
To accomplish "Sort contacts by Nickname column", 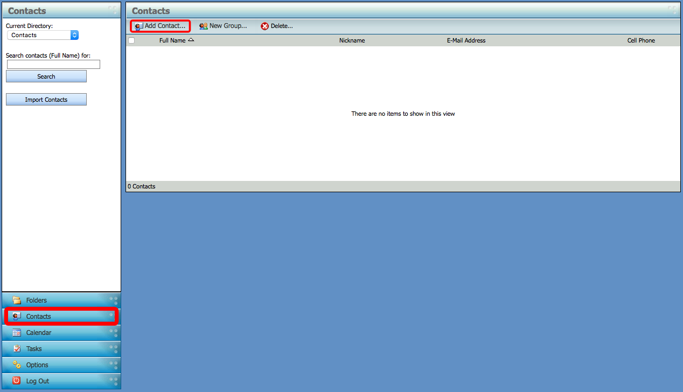I will tap(352, 40).
